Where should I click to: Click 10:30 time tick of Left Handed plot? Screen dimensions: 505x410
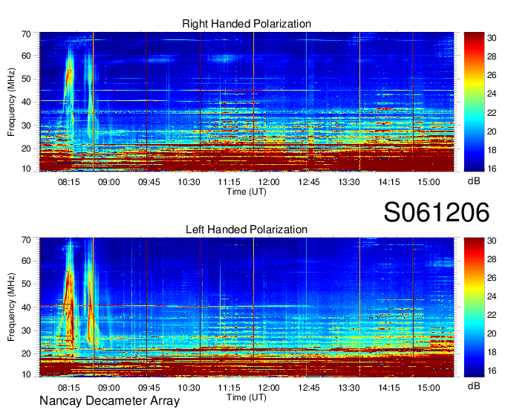coord(189,387)
